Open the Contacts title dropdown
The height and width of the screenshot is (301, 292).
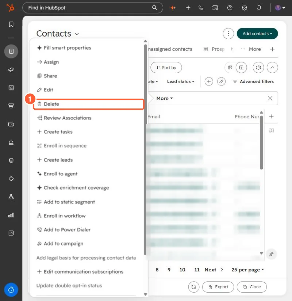58,34
